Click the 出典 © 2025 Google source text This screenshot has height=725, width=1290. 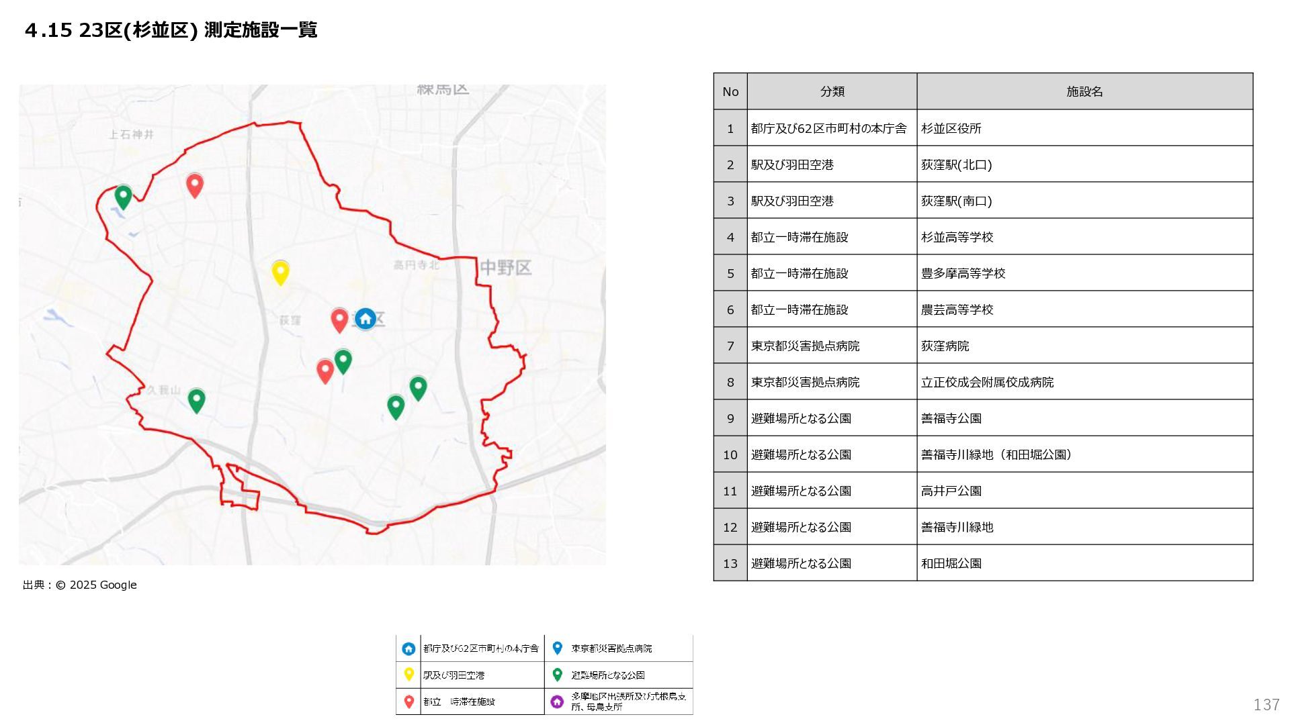point(80,585)
